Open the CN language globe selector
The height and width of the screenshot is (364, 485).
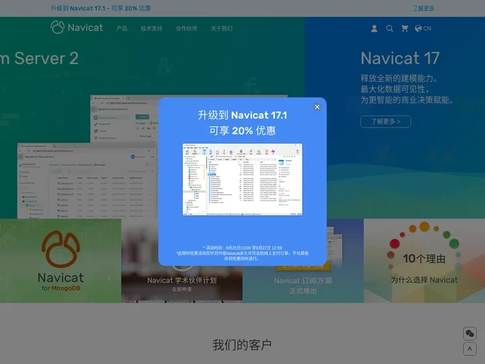(423, 28)
